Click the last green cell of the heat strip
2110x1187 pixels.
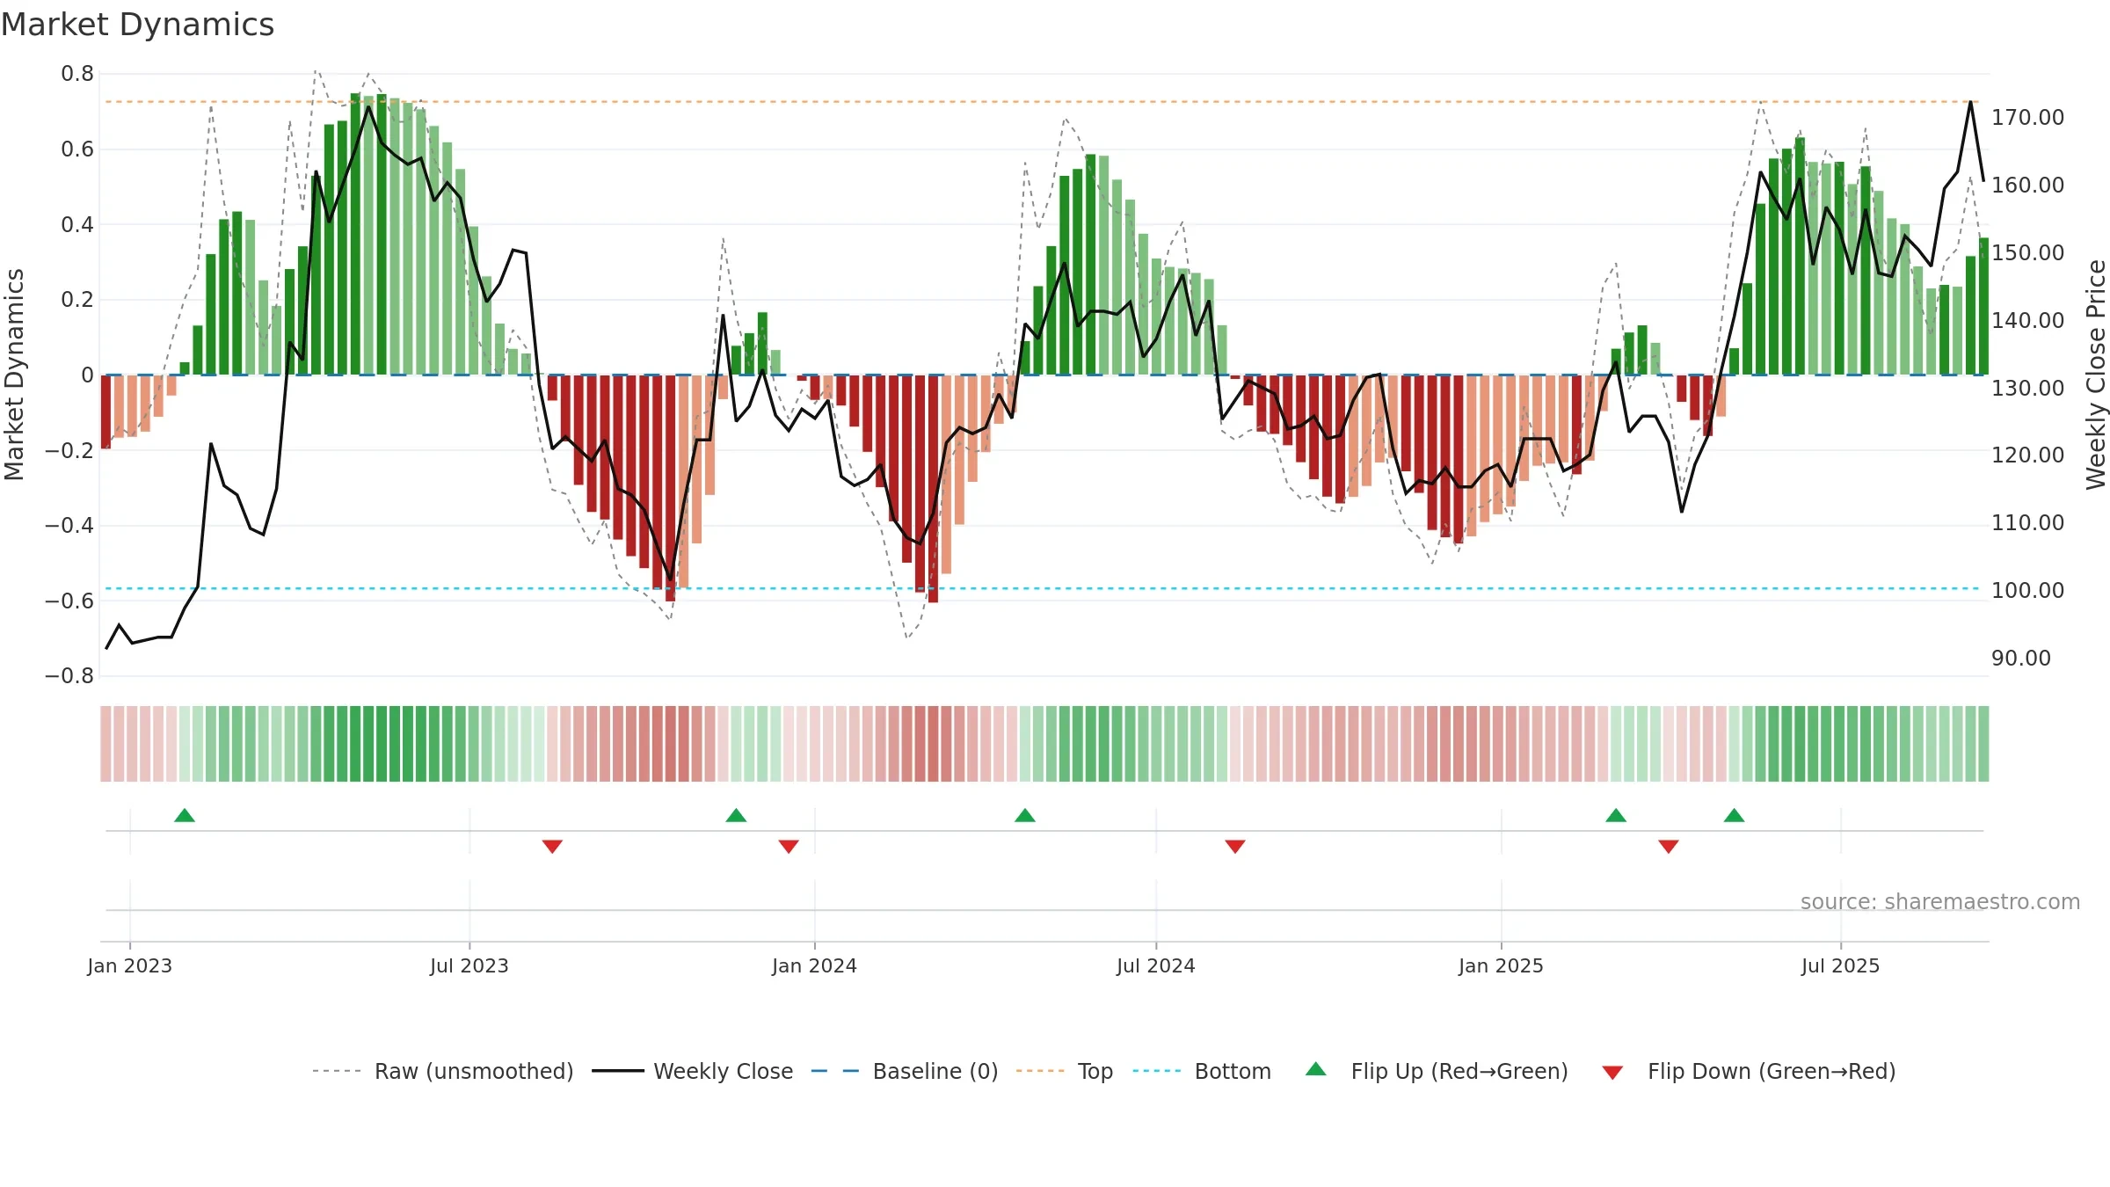pyautogui.click(x=1983, y=744)
